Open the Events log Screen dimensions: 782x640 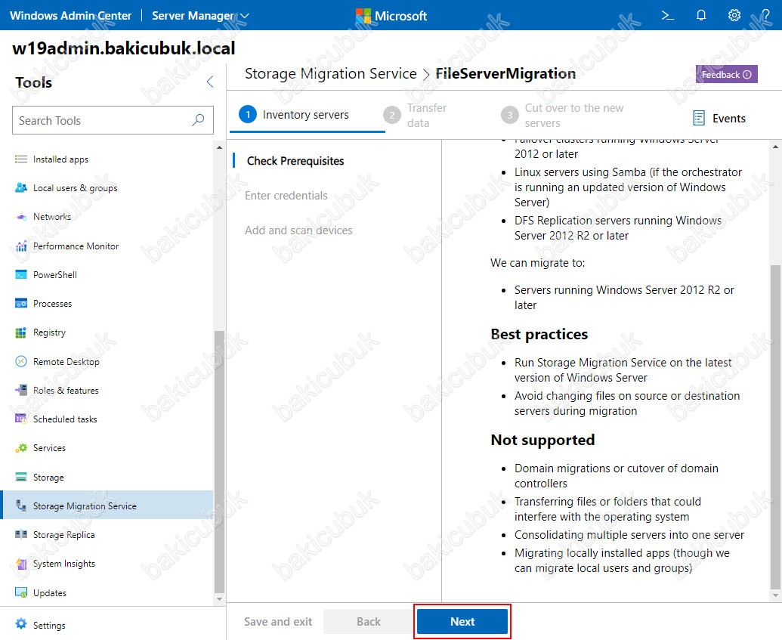[719, 118]
